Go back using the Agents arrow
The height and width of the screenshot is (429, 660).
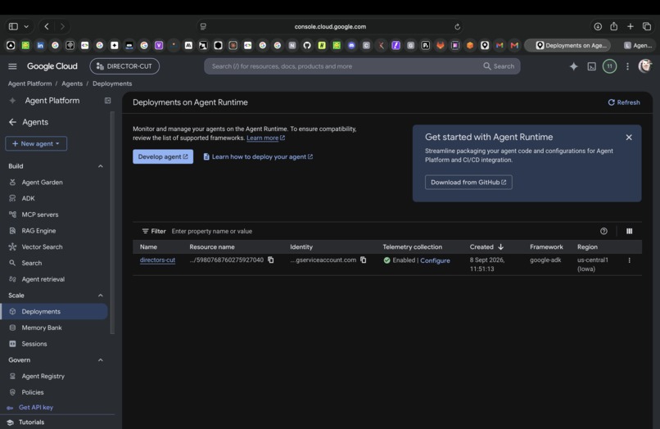point(12,122)
